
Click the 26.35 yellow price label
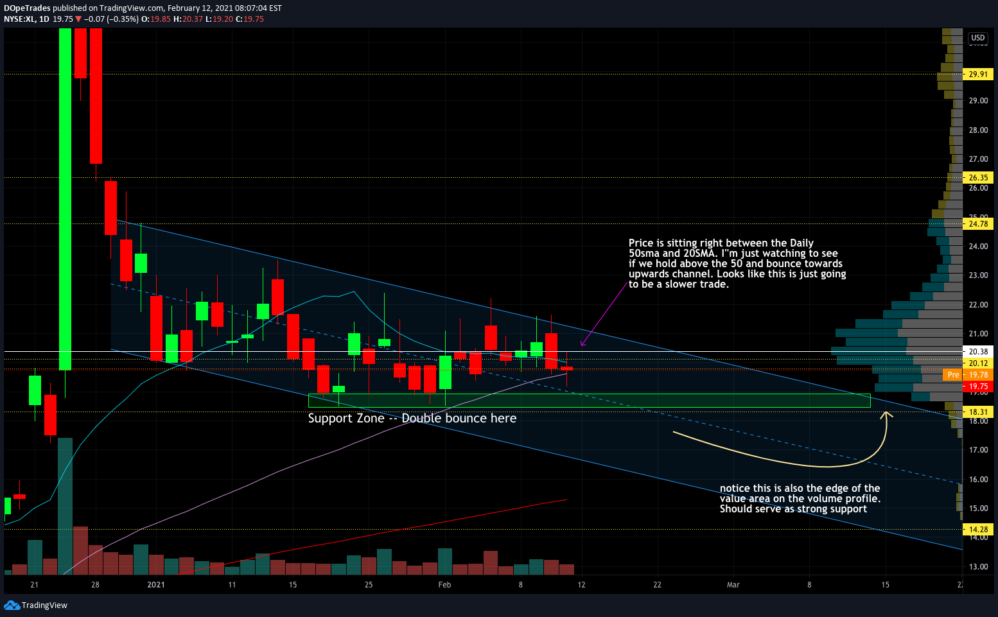[x=978, y=178]
